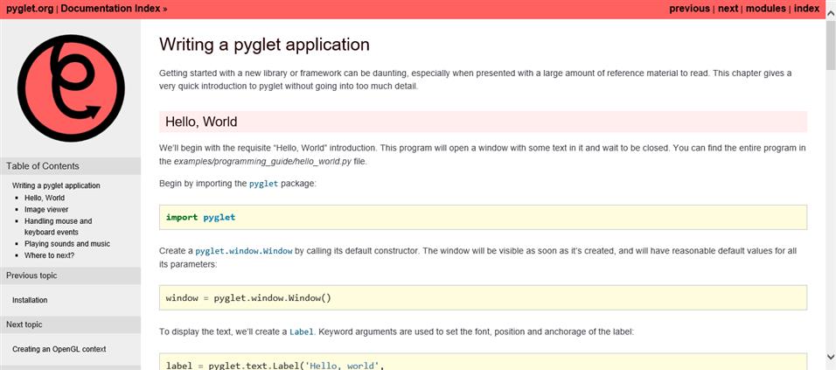This screenshot has height=370, width=836.
Task: Click the scrollbar down arrow
Action: 831,357
